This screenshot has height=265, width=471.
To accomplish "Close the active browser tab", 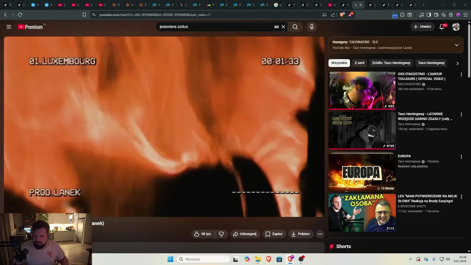I will click(x=361, y=5).
